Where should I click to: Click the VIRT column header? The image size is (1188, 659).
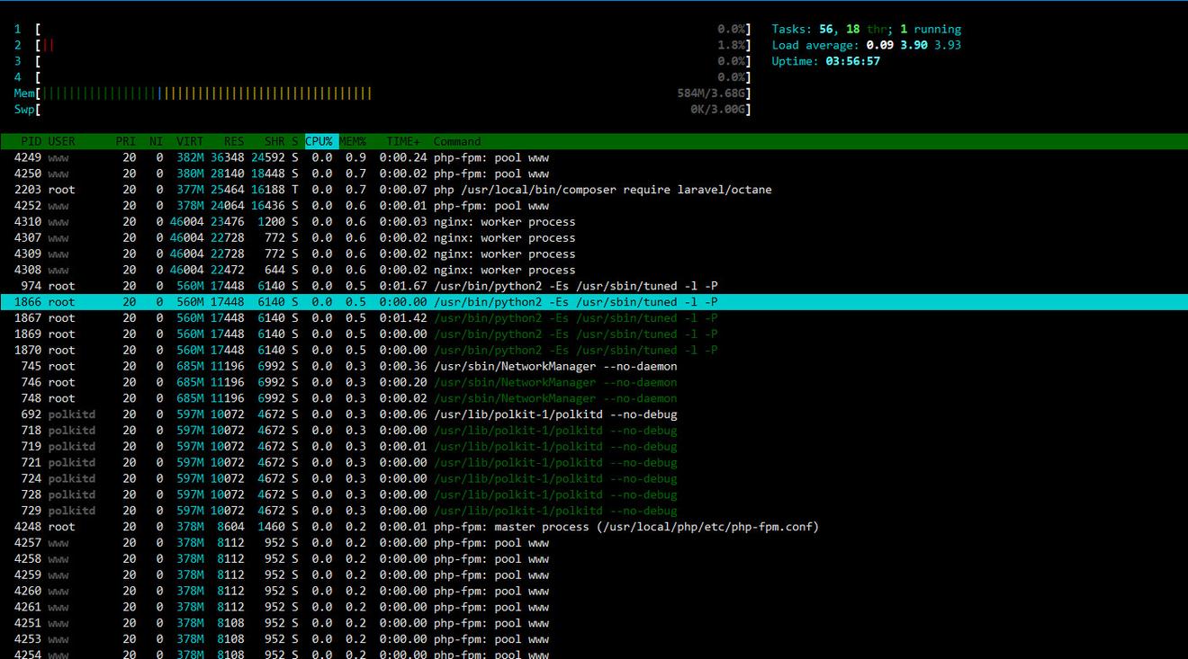click(190, 141)
